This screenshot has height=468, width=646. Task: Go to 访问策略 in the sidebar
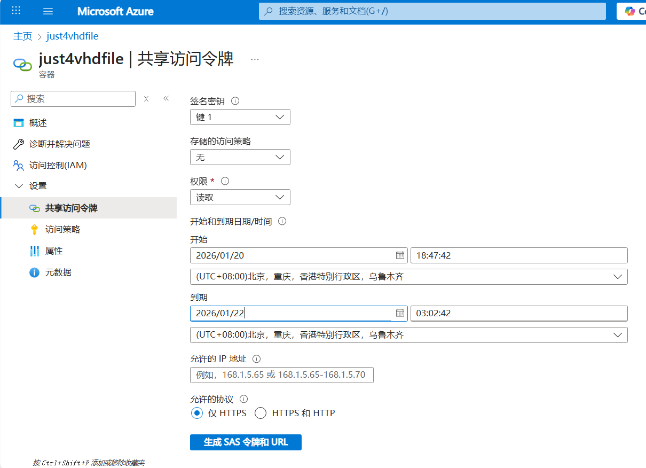click(62, 229)
